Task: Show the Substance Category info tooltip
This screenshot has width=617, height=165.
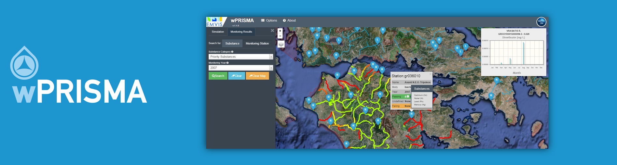Action: click(232, 52)
